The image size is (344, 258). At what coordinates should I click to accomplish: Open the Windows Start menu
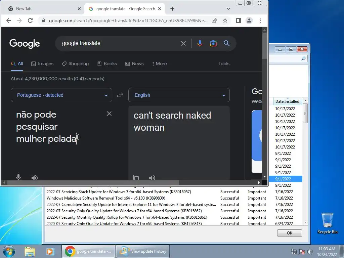pos(9,251)
